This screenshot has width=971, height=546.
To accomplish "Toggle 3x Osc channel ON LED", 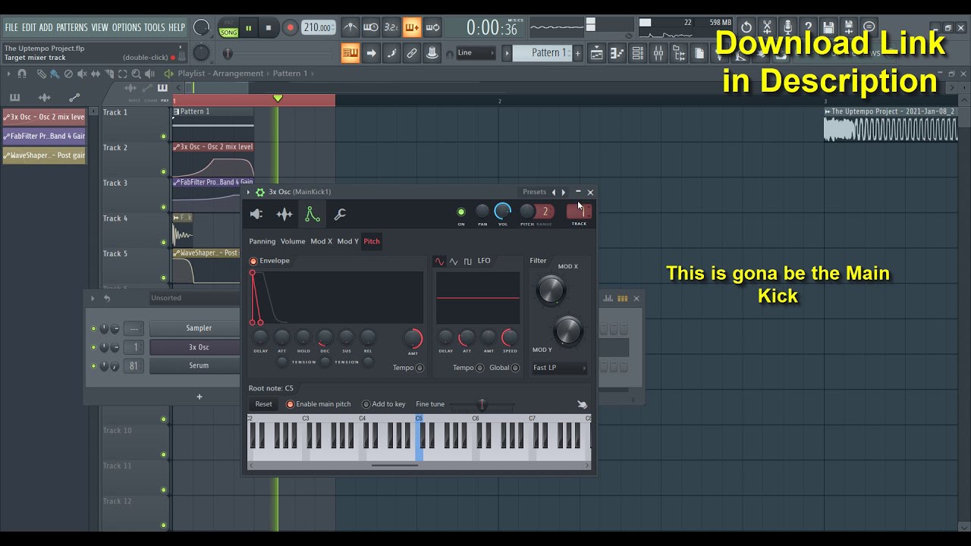I will pos(460,212).
